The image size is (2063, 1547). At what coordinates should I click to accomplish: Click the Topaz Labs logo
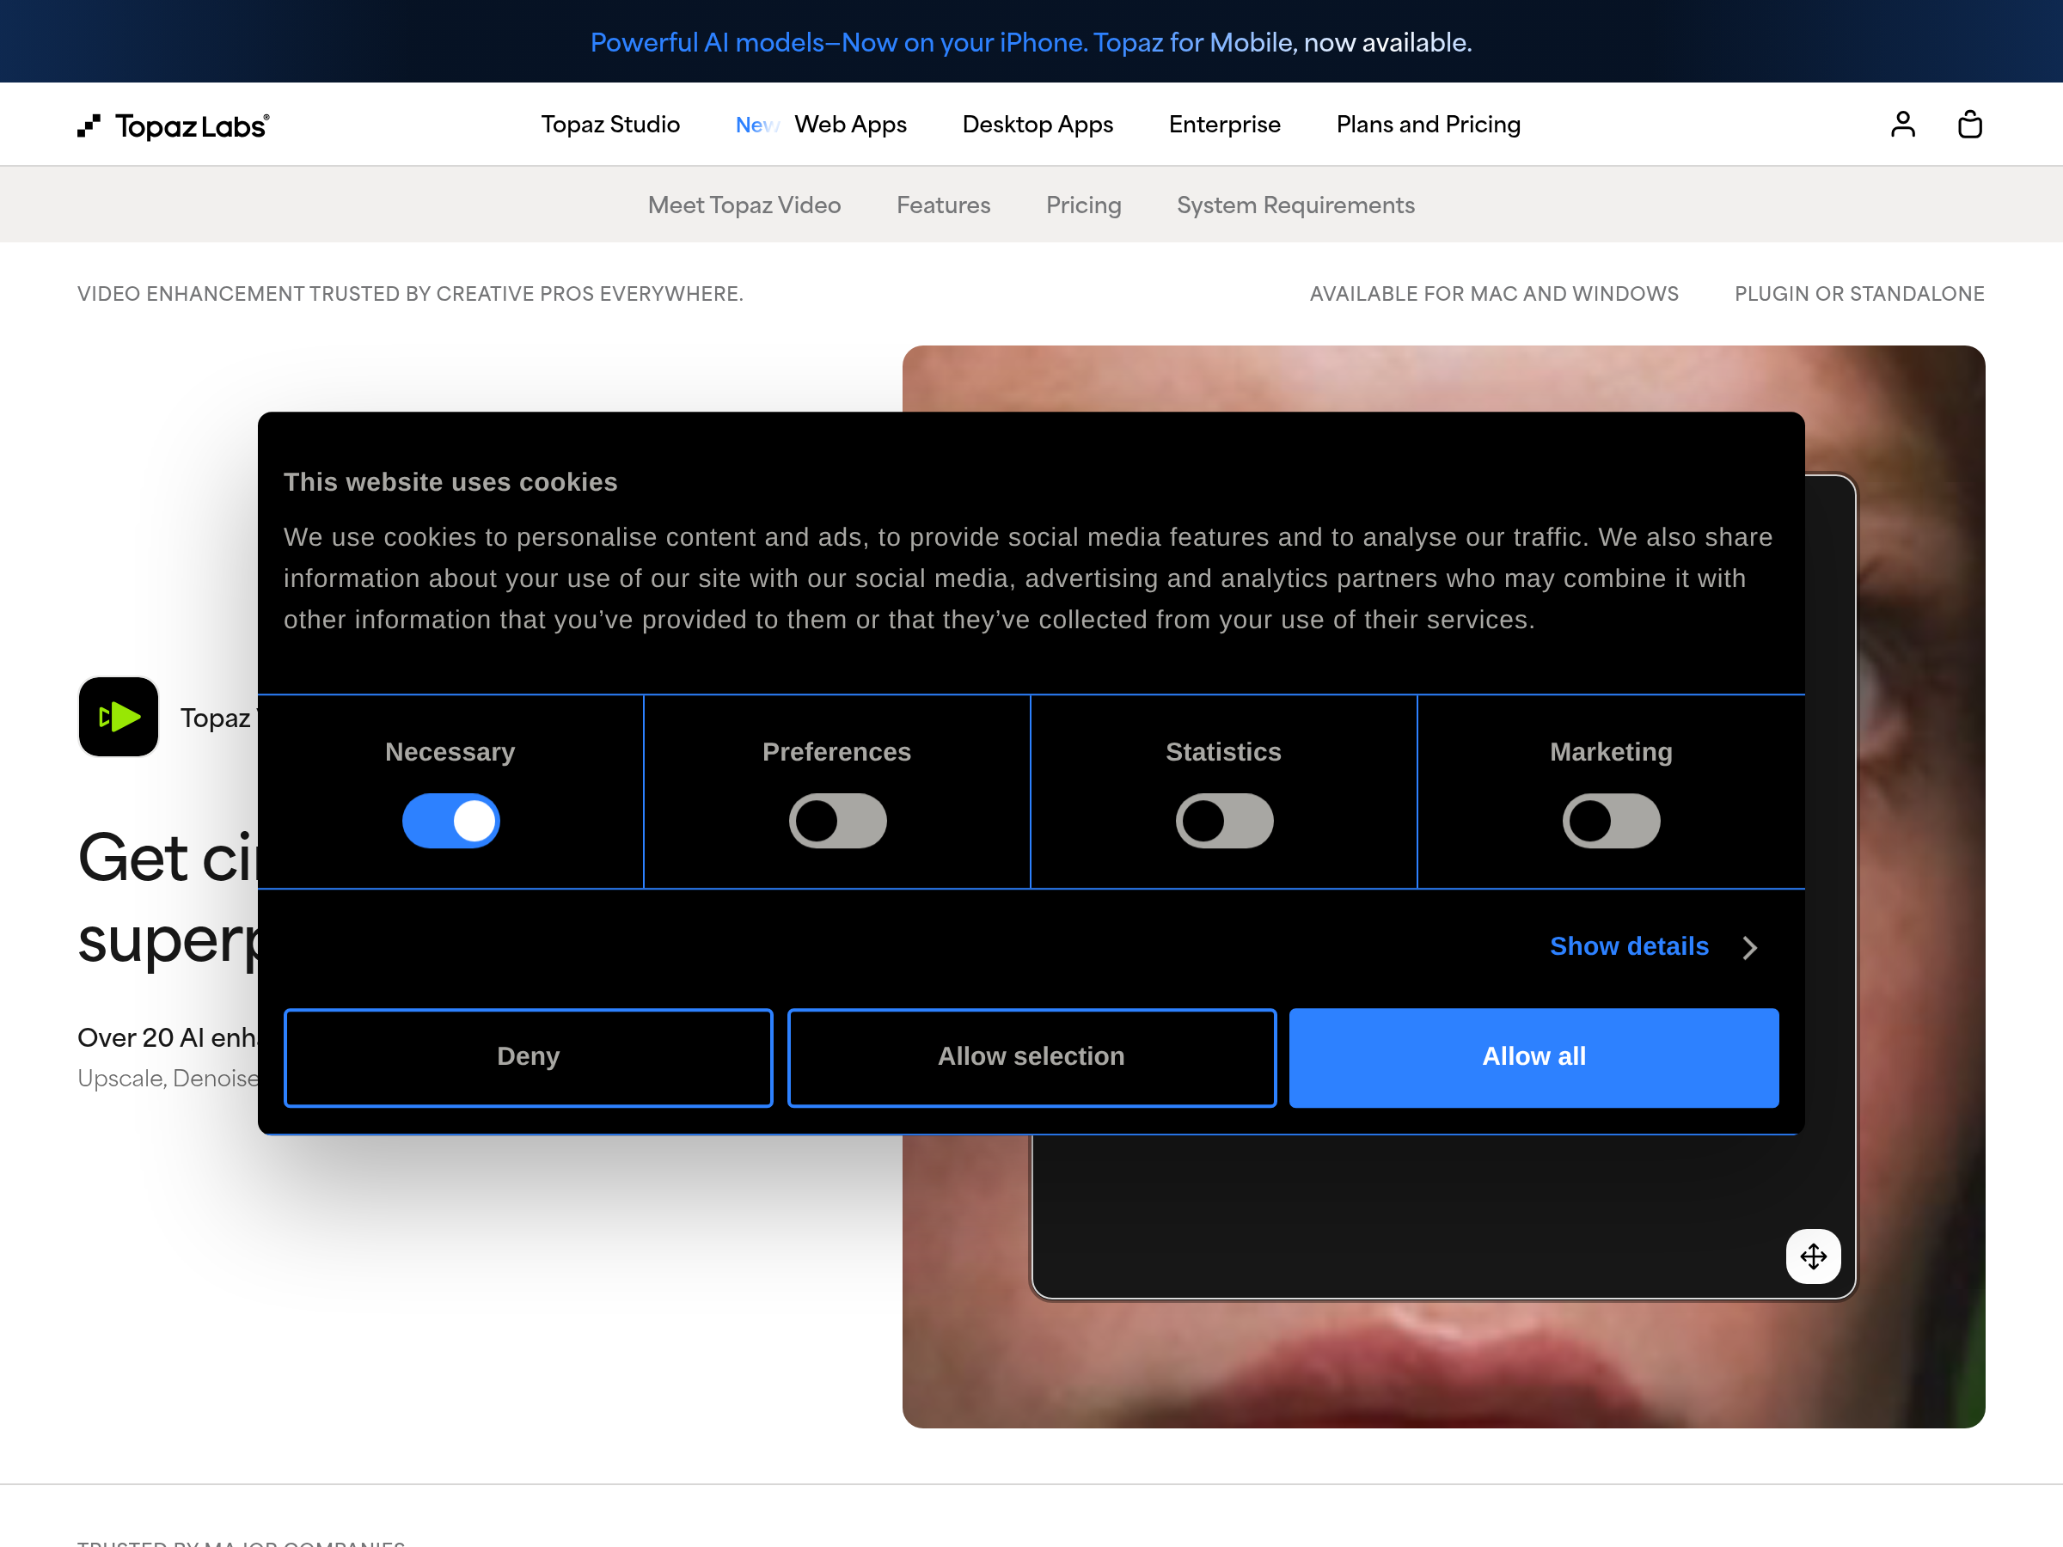[174, 125]
